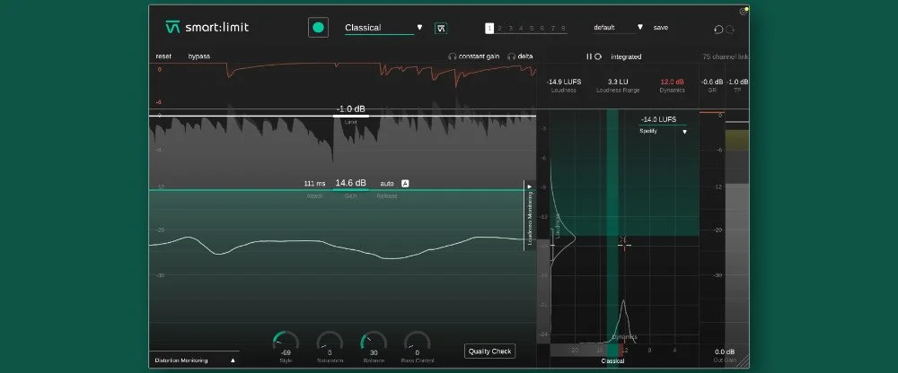Viewport: 898px width, 373px height.
Task: Select state slot 6
Action: [x=541, y=28]
